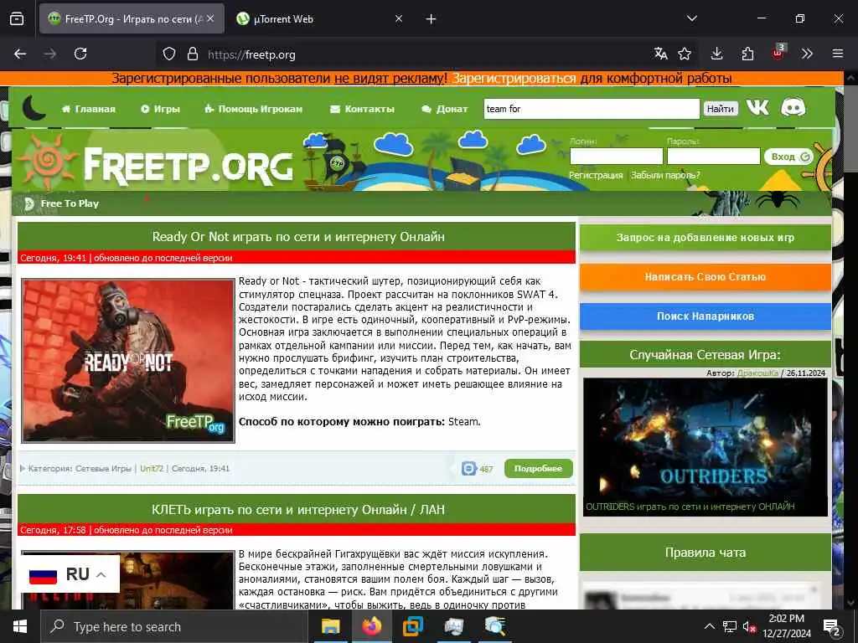Click the site search field
This screenshot has width=858, height=643.
[x=592, y=109]
